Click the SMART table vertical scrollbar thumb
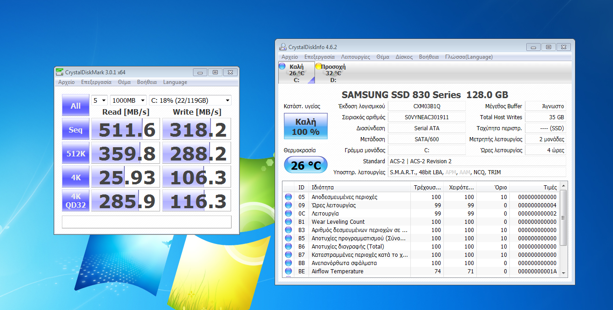This screenshot has width=613, height=310. [563, 217]
